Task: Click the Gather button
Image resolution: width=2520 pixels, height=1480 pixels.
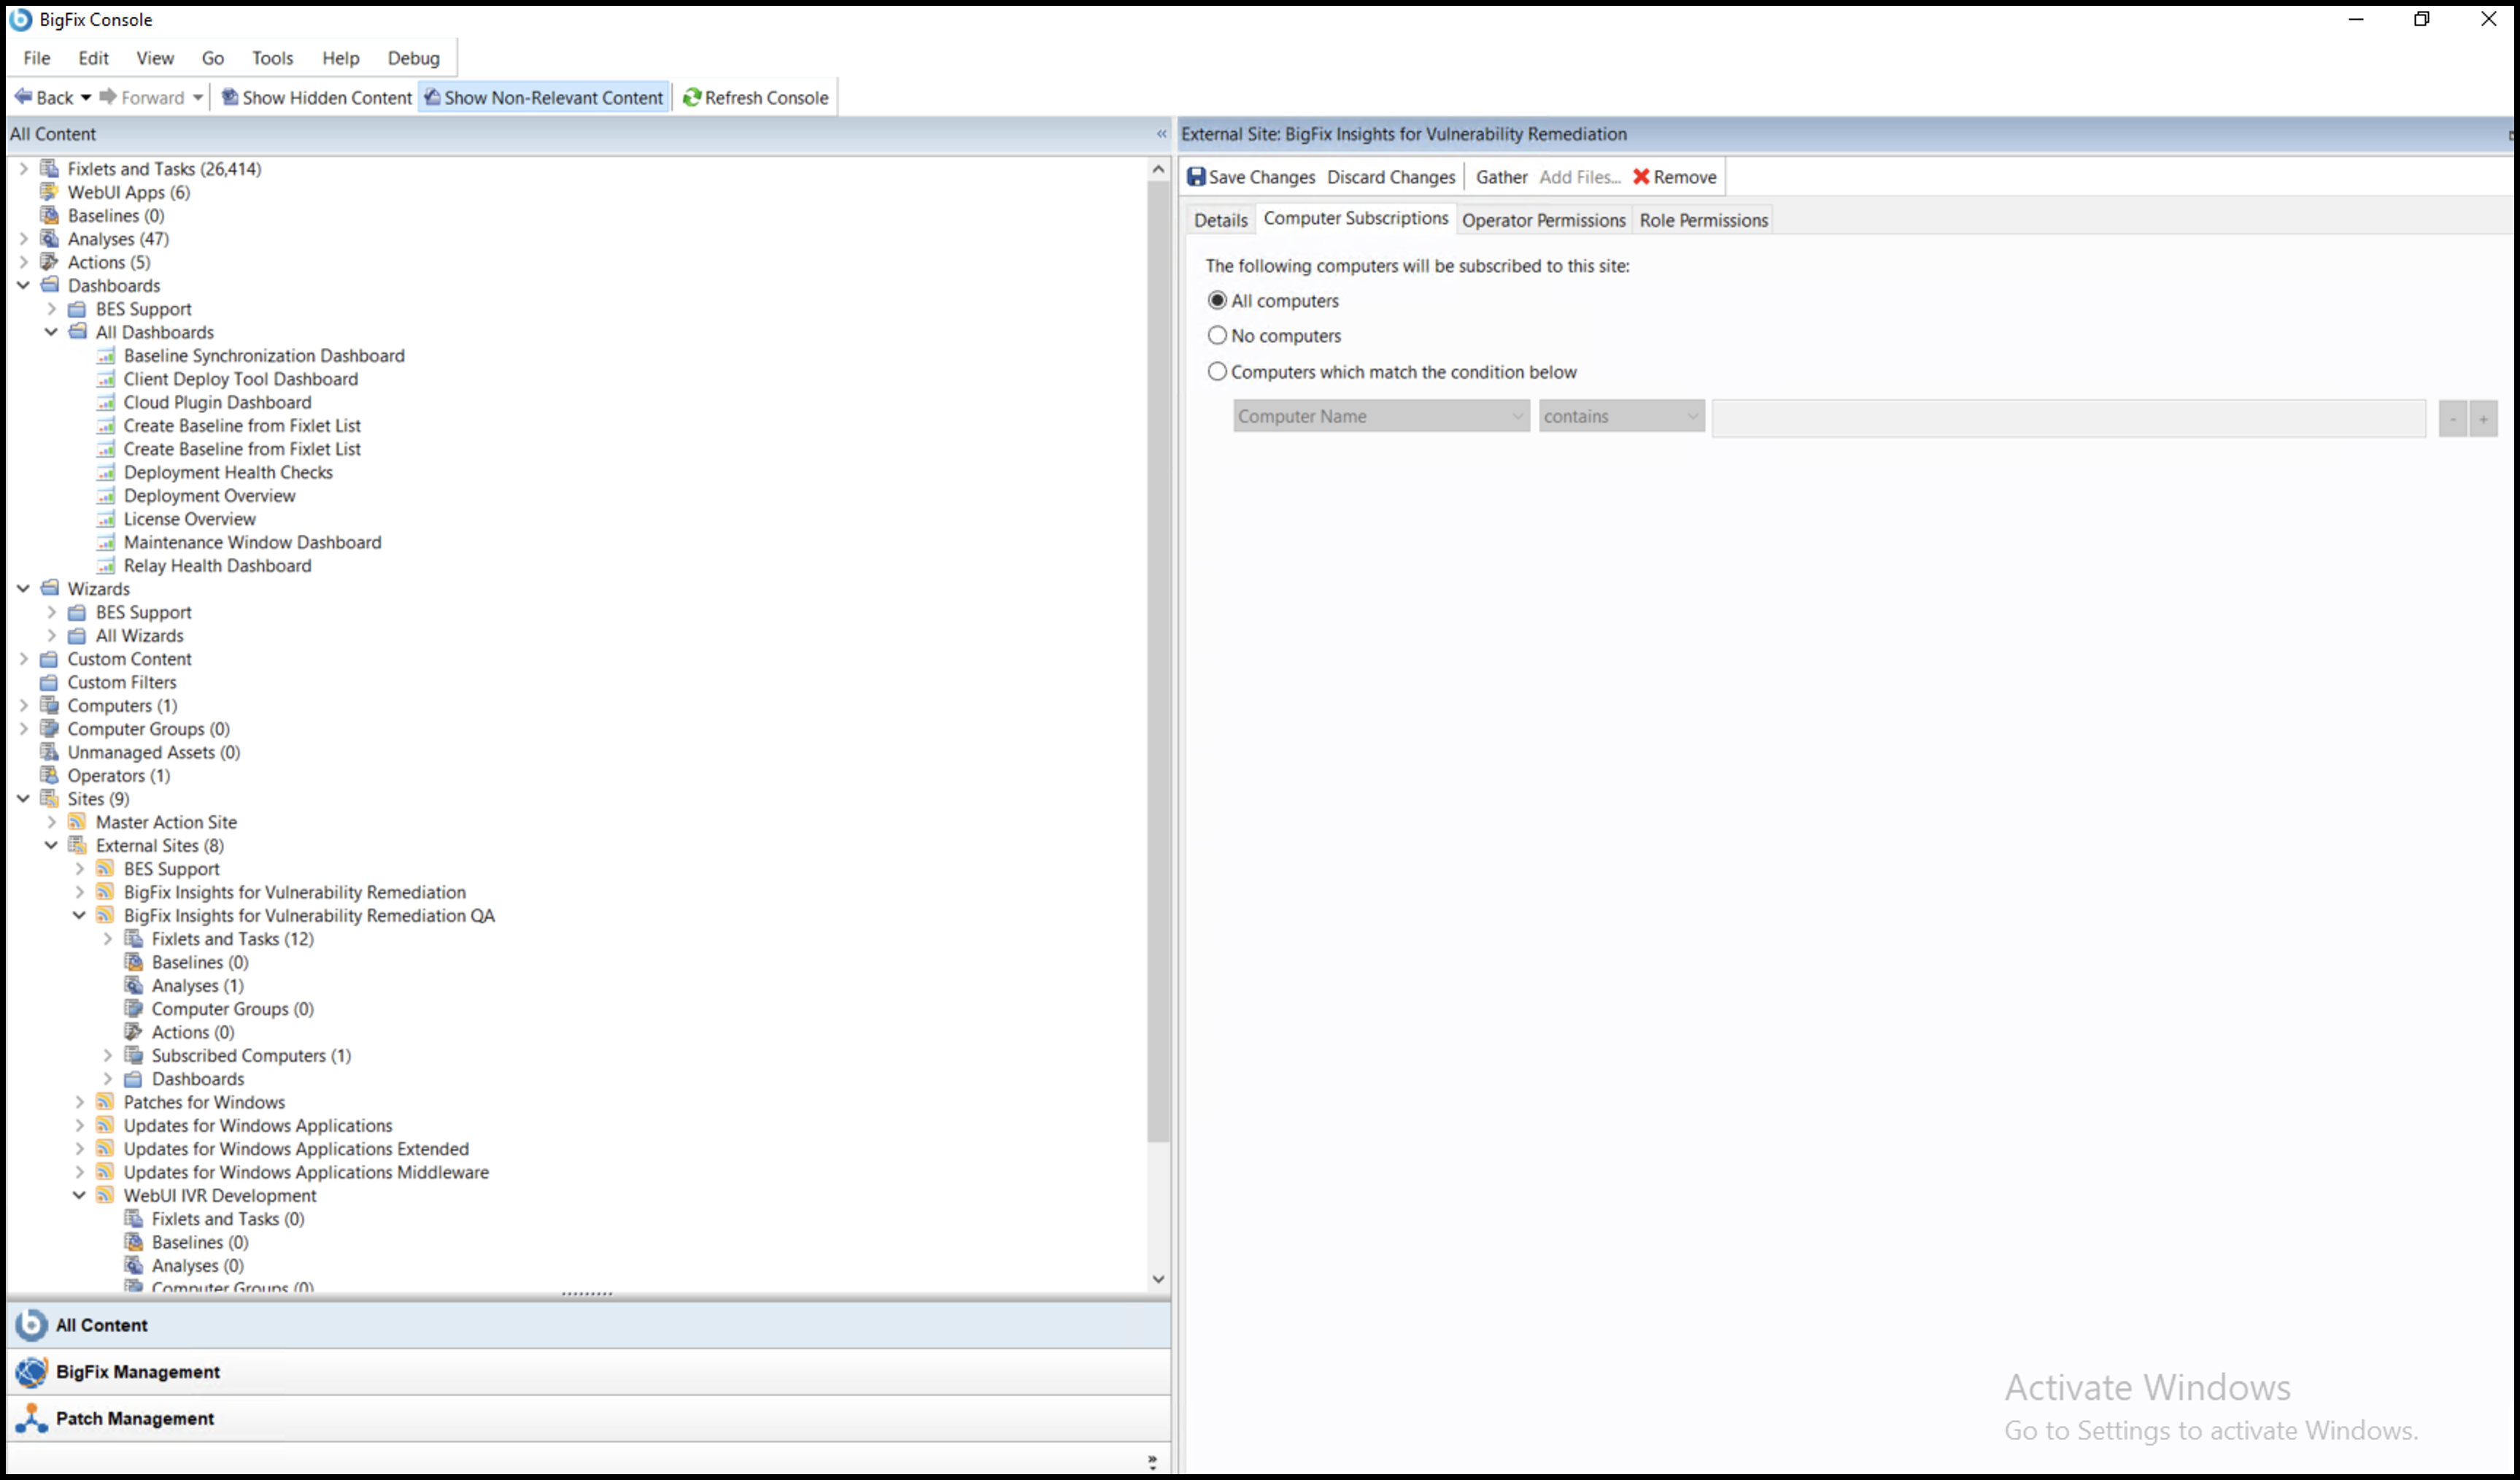Action: [x=1501, y=177]
